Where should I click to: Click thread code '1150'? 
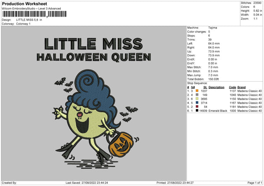click(233, 99)
